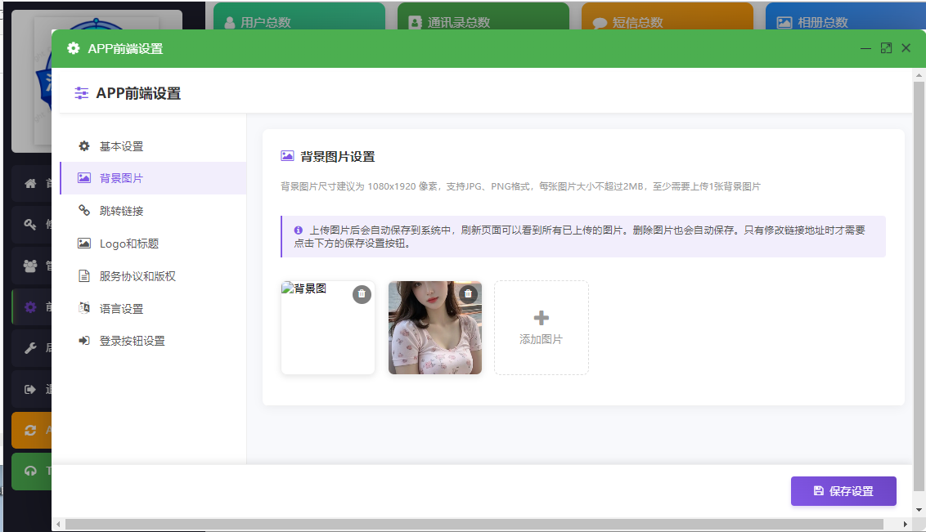Delete the woman photo via its trash icon
Viewport: 926px width, 532px height.
pyautogui.click(x=468, y=293)
